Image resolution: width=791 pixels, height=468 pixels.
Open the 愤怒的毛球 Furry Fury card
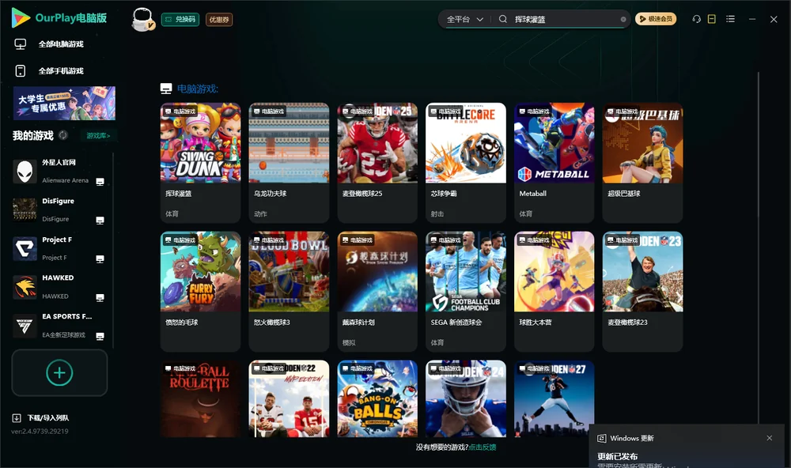tap(200, 292)
